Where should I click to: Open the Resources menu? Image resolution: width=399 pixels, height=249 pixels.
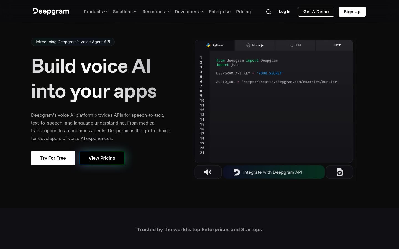(156, 12)
